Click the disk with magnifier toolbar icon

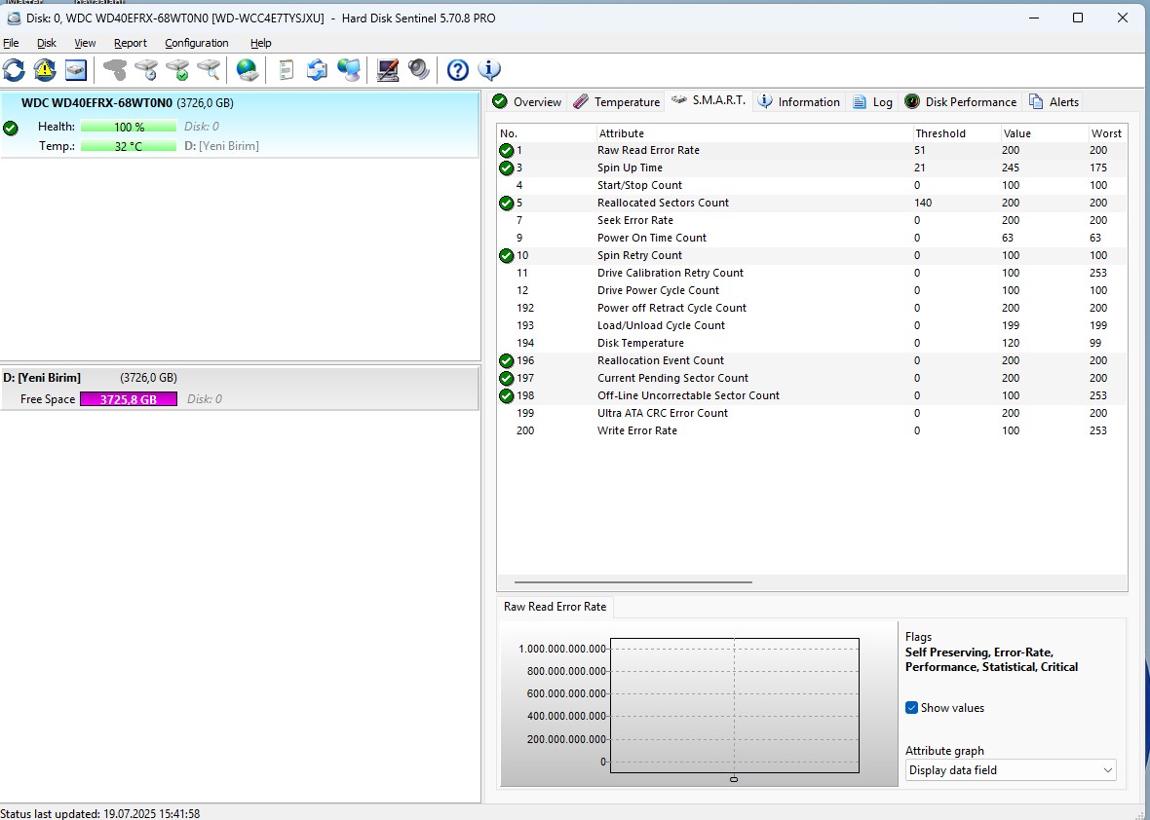(x=209, y=70)
